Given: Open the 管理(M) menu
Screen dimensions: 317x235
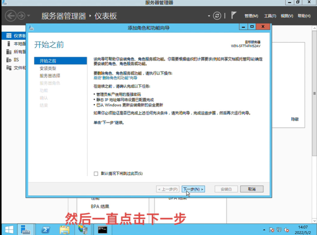Looking at the screenshot, I should pos(251,16).
